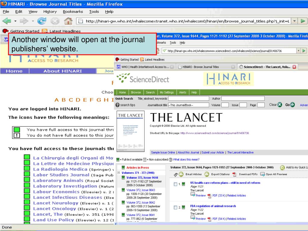
Task: Check the box for article 1 US health-care reform
Action: click(175, 184)
